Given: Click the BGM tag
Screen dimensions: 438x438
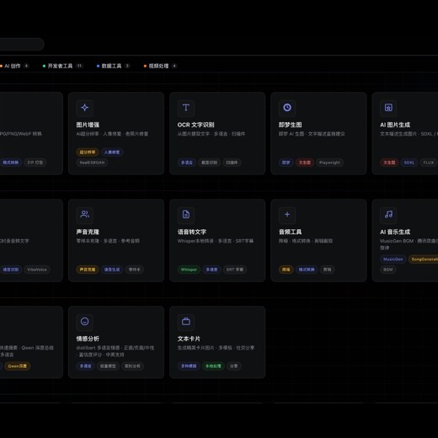Looking at the screenshot, I should (388, 270).
